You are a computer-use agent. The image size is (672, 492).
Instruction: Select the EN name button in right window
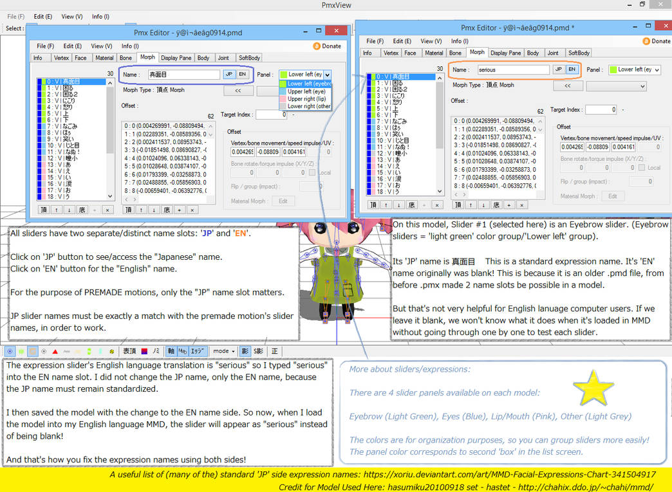point(572,69)
